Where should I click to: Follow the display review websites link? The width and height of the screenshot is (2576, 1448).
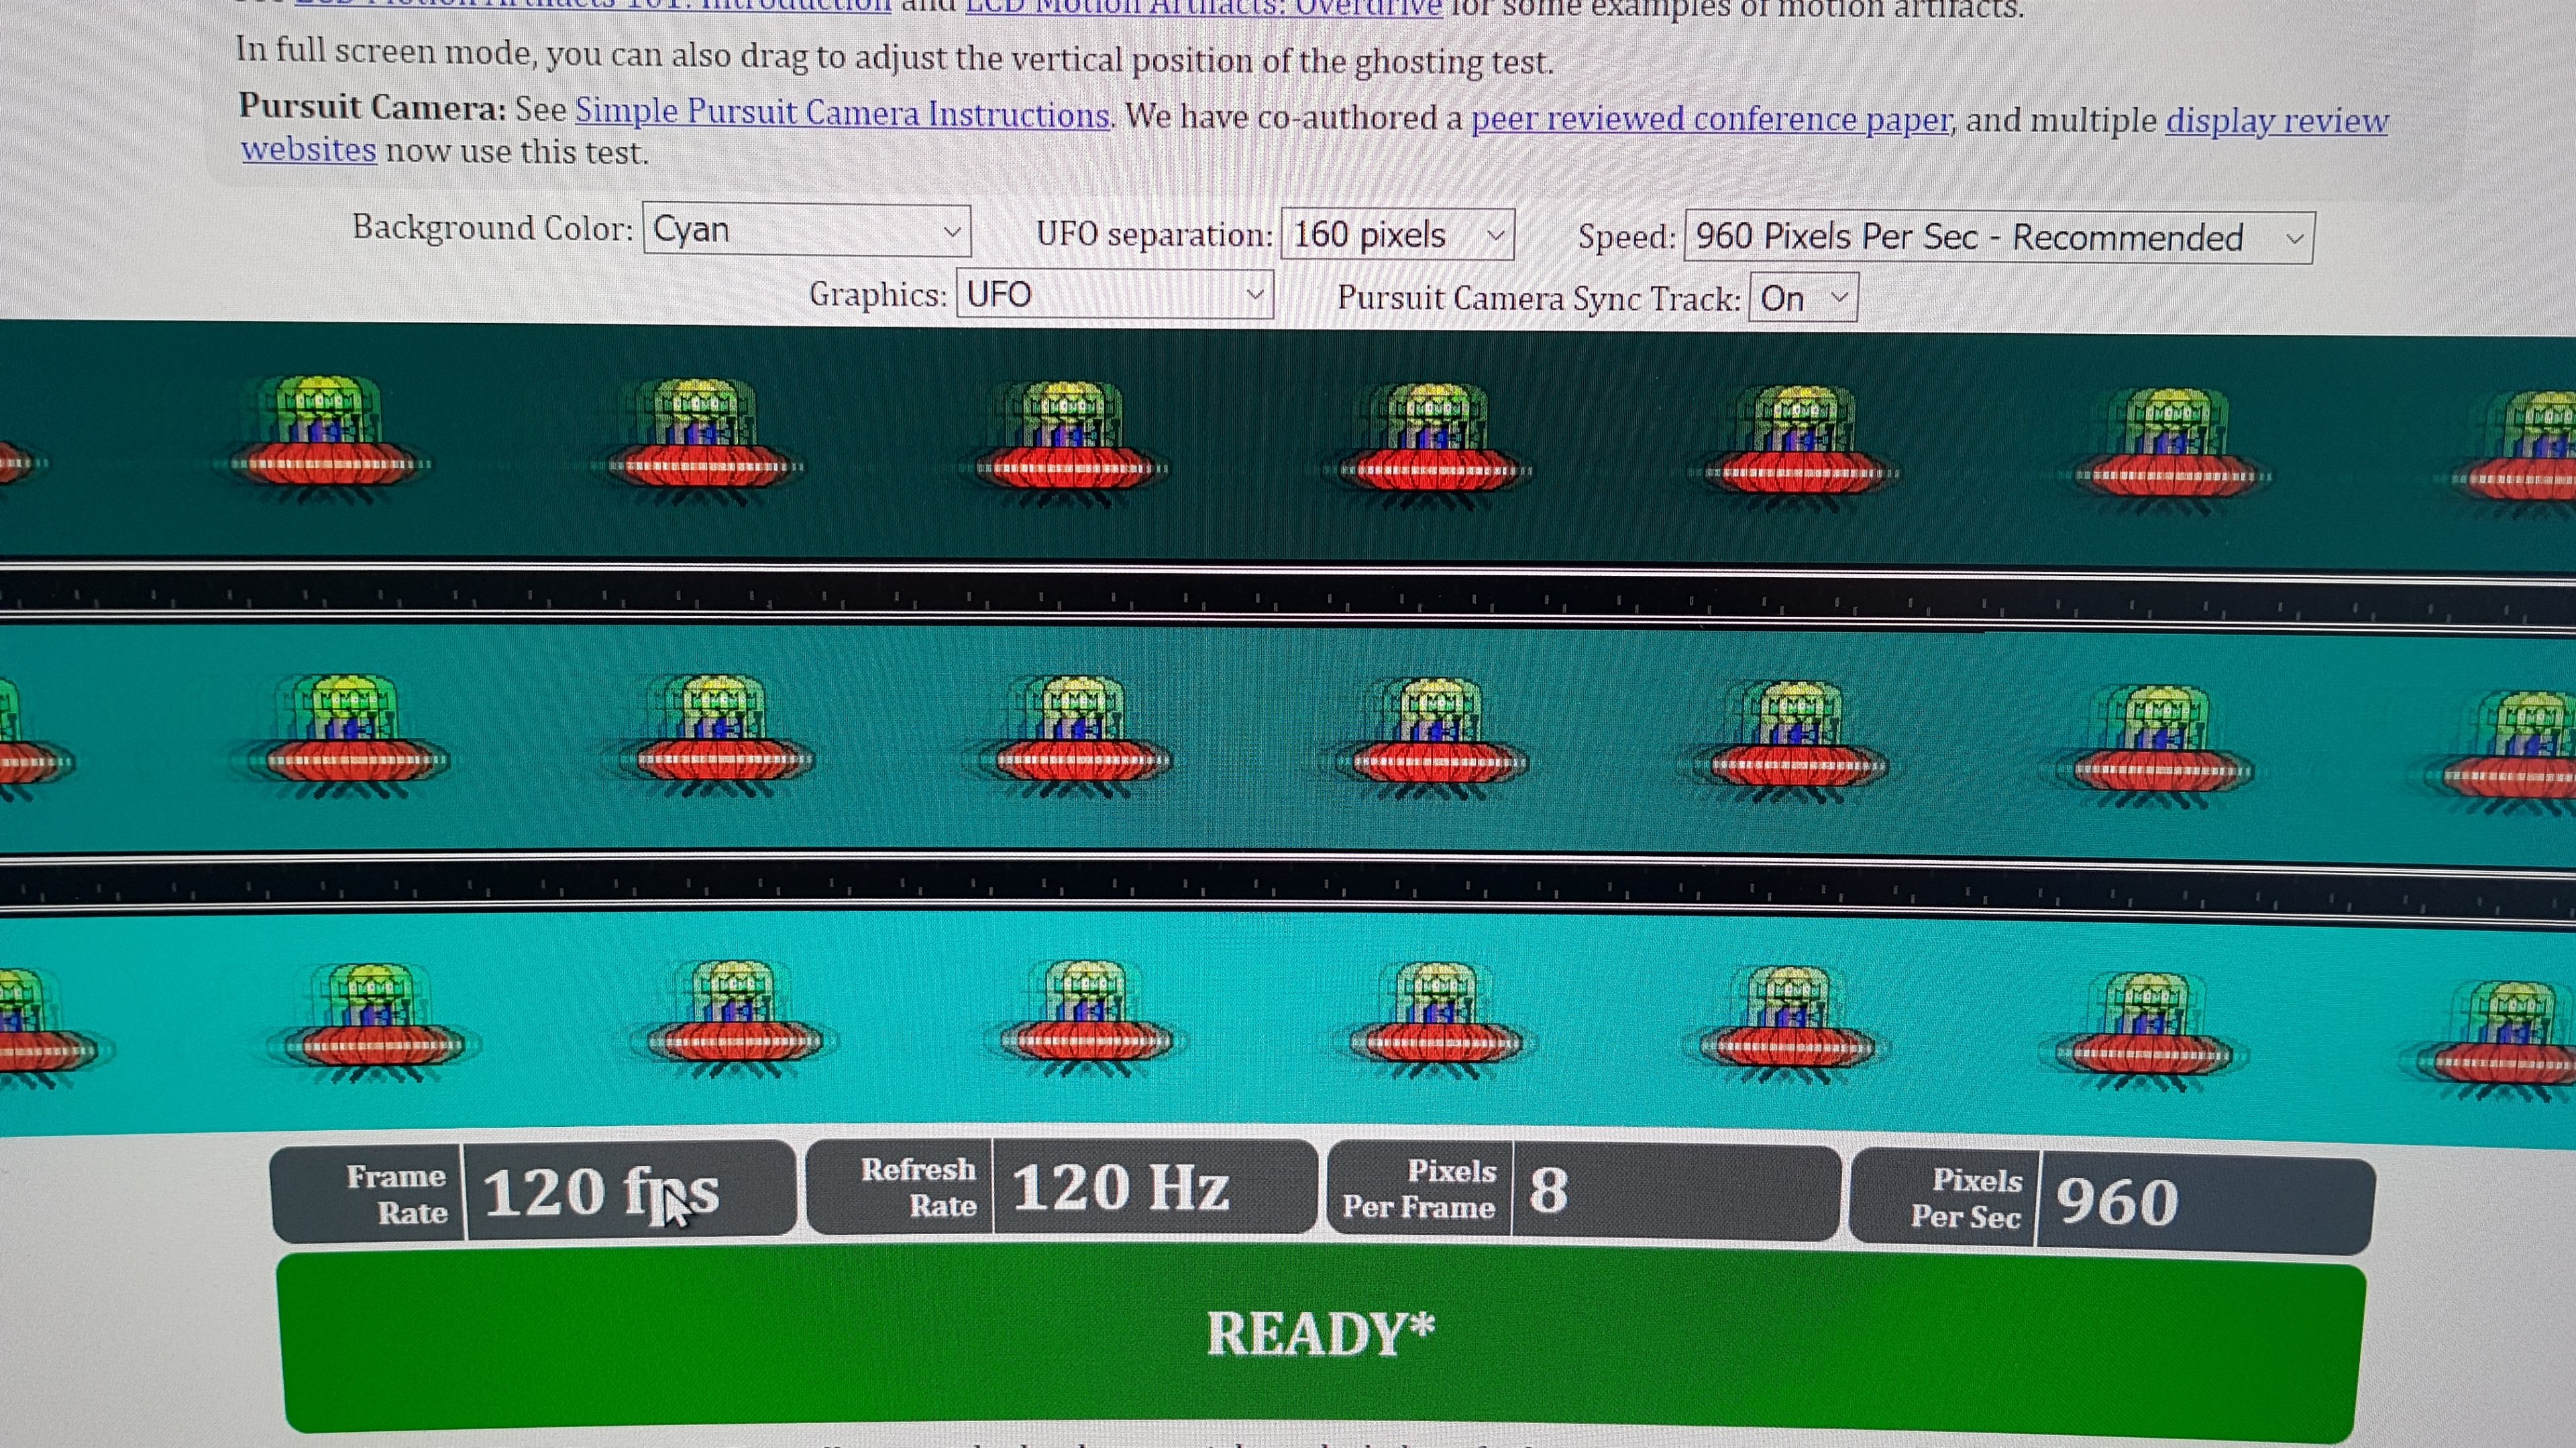coord(2276,121)
